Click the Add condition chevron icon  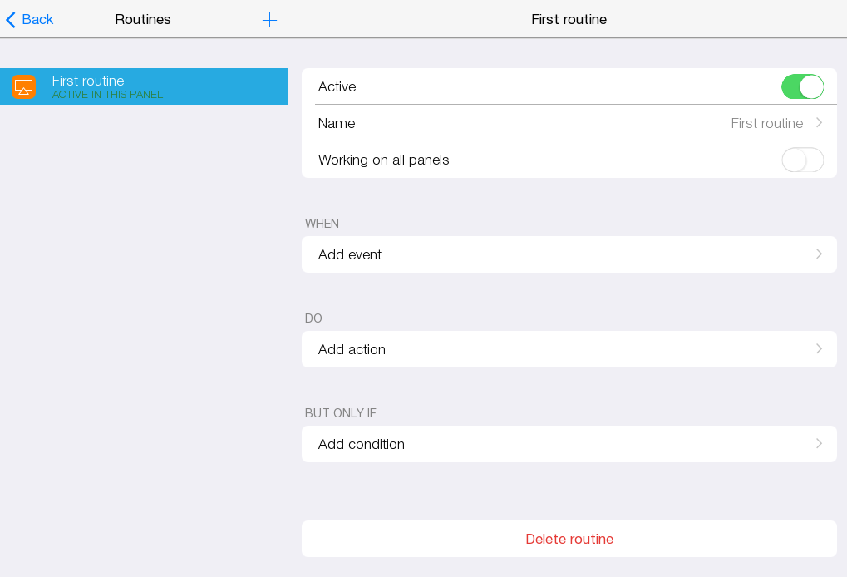point(819,444)
